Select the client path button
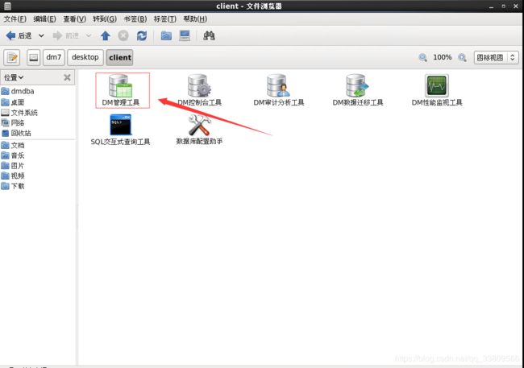Screen dimensions: 524x368 [120, 57]
